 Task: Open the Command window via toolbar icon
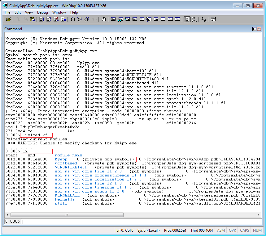[x=113, y=19]
